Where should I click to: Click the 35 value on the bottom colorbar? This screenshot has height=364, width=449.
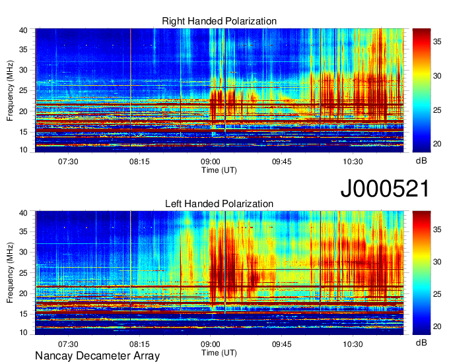tap(437, 229)
